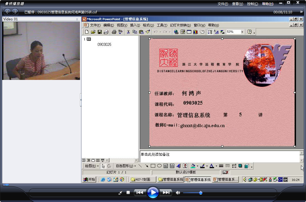Adjust the volume slider handle
Screen dimensions: 306x202
pos(200,193)
